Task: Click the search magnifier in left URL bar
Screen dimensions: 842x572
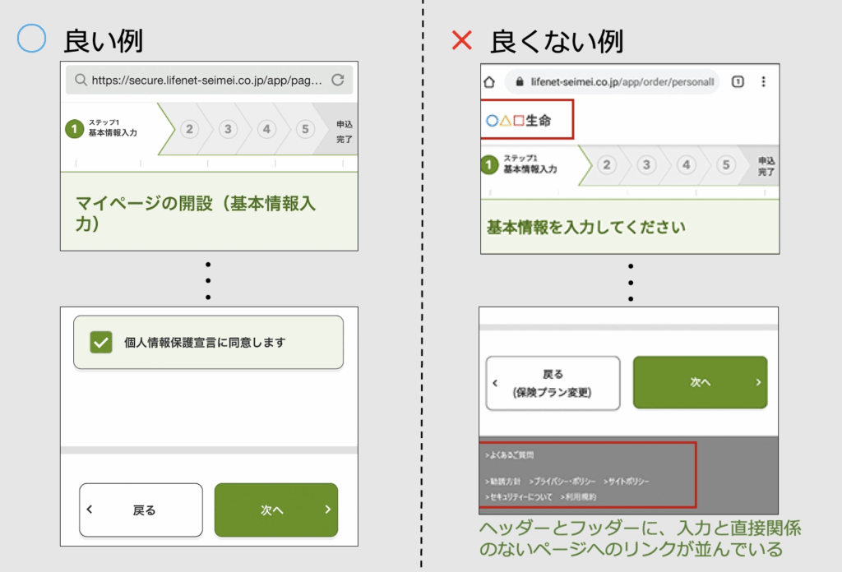Action: pos(81,80)
